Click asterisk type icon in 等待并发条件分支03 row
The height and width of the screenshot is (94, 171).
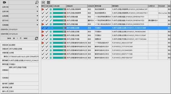point(51,58)
